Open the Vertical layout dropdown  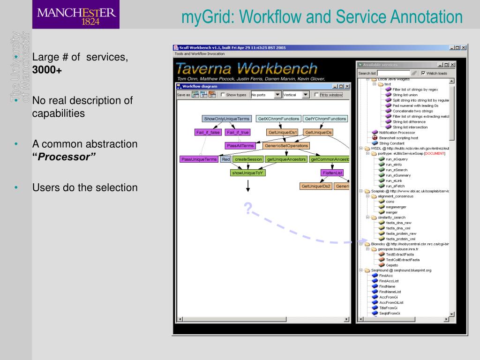click(306, 95)
